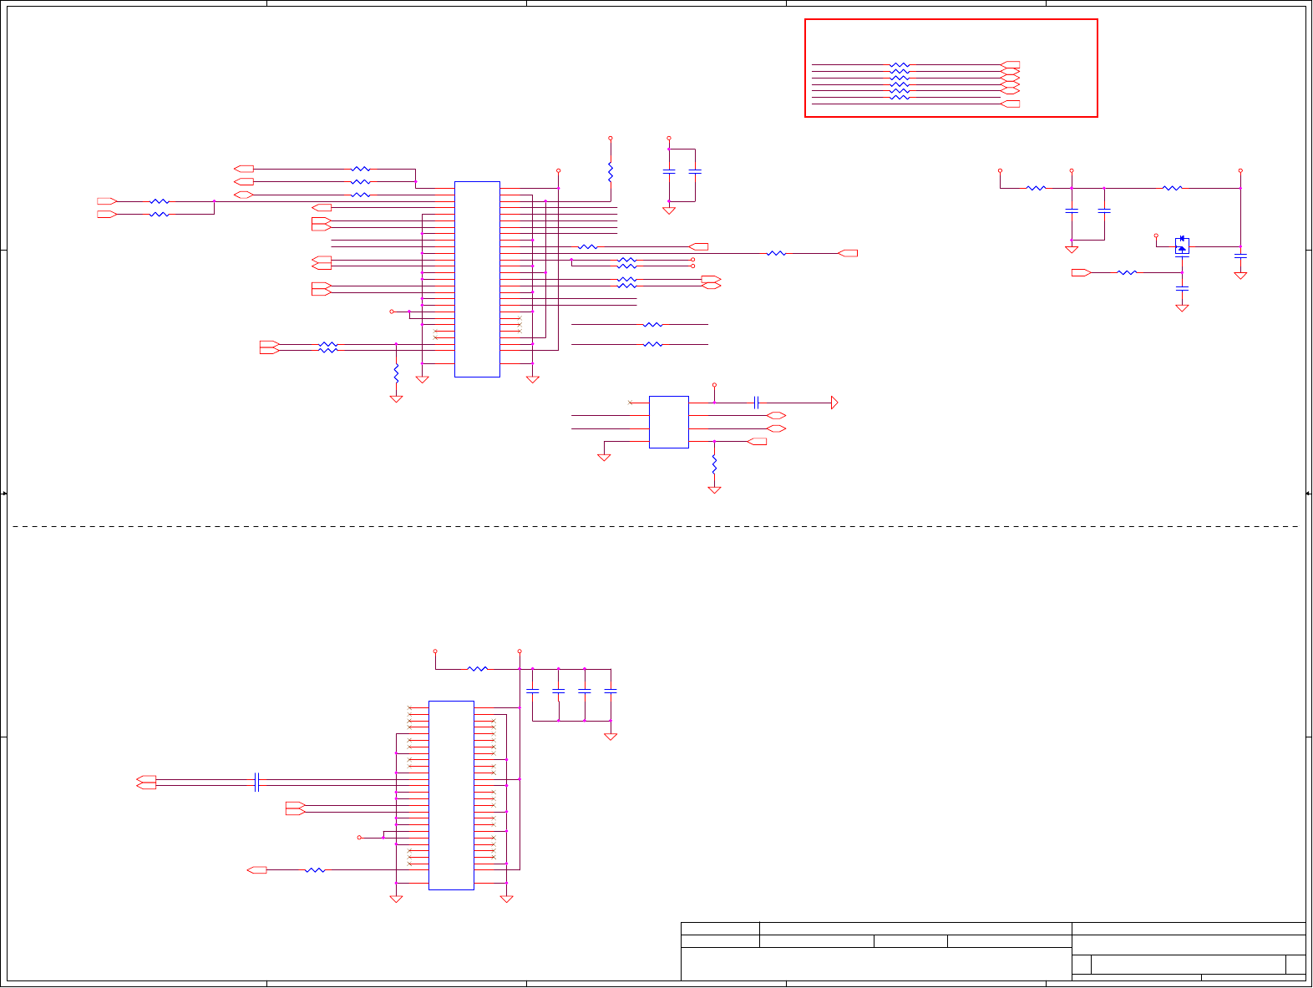Viewport: 1313px width, 988px height.
Task: Select series capacitor beside small IC top pin
Action: pyautogui.click(x=756, y=403)
